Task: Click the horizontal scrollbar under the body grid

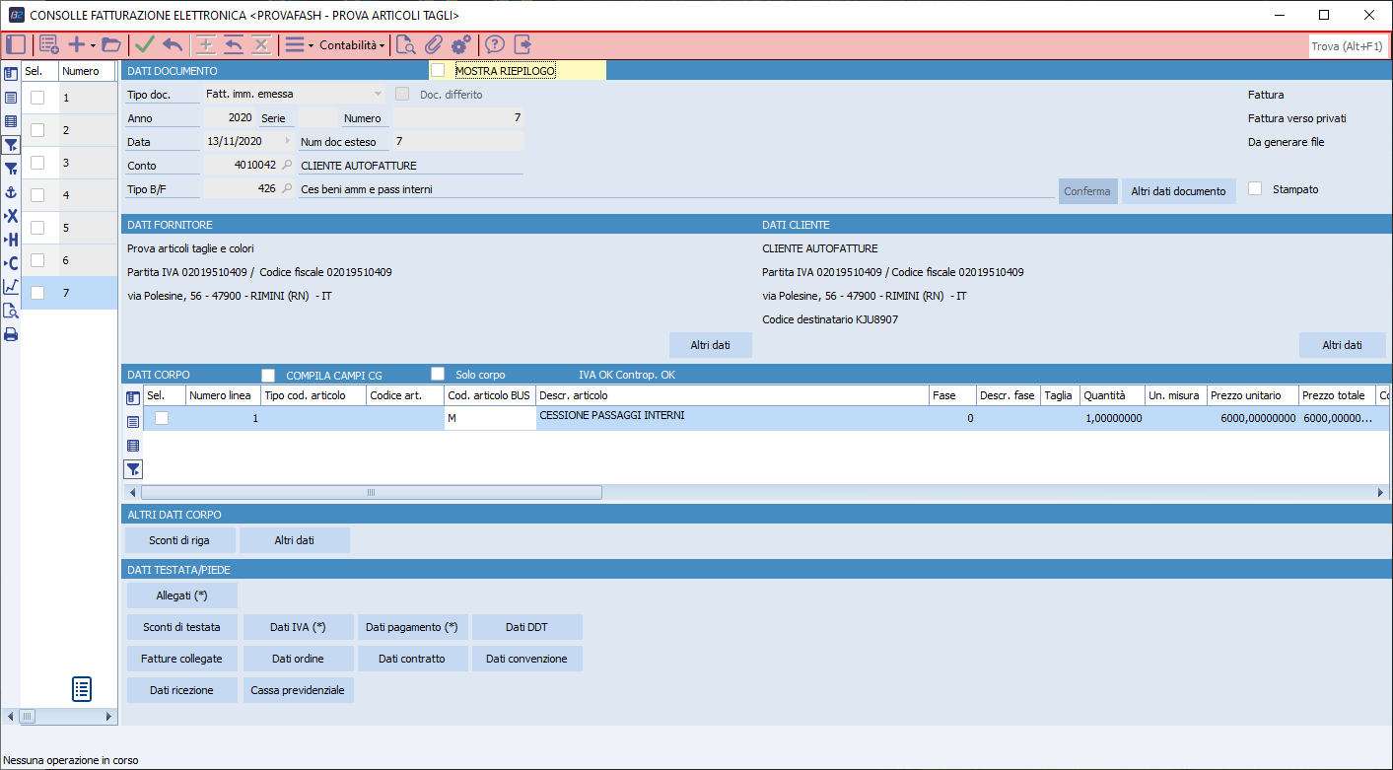Action: (371, 492)
